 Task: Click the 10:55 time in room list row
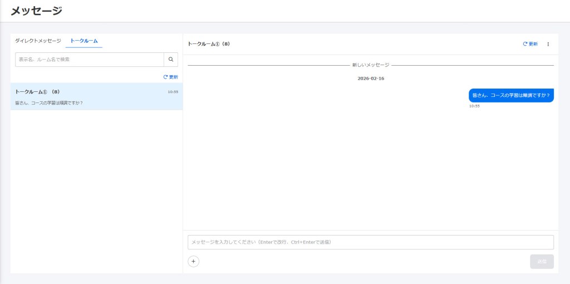173,92
